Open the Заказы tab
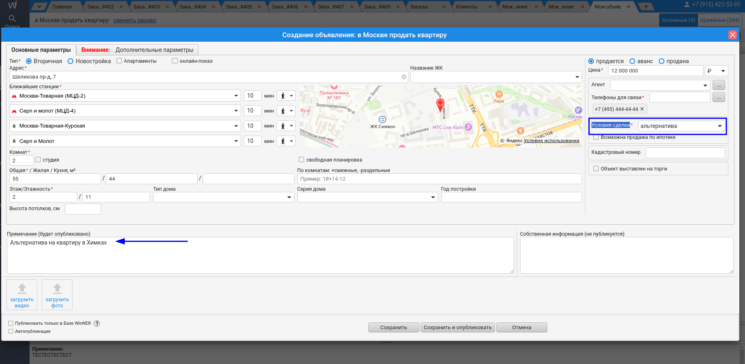 419,6
